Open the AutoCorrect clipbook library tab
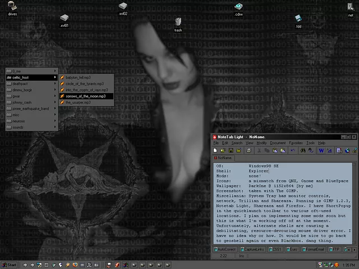This screenshot has height=269, width=359. coord(225,248)
